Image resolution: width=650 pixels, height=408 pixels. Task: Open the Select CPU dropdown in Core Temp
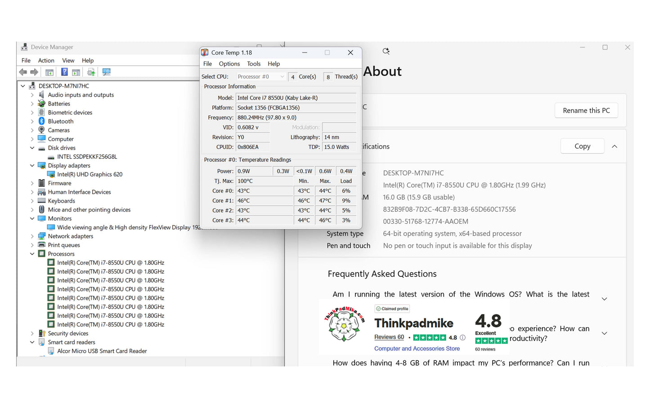[x=261, y=77]
